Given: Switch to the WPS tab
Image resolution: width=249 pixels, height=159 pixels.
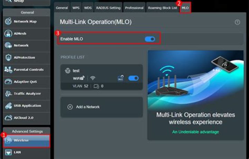Looking at the screenshot, I should [76, 8].
